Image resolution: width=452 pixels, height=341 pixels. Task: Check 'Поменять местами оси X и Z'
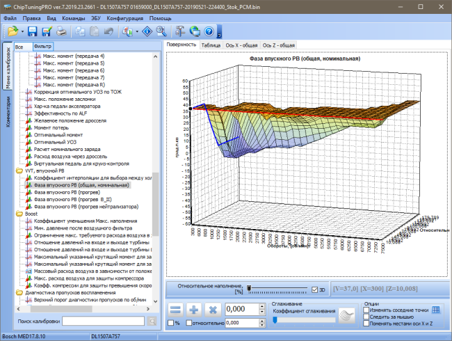pyautogui.click(x=366, y=324)
